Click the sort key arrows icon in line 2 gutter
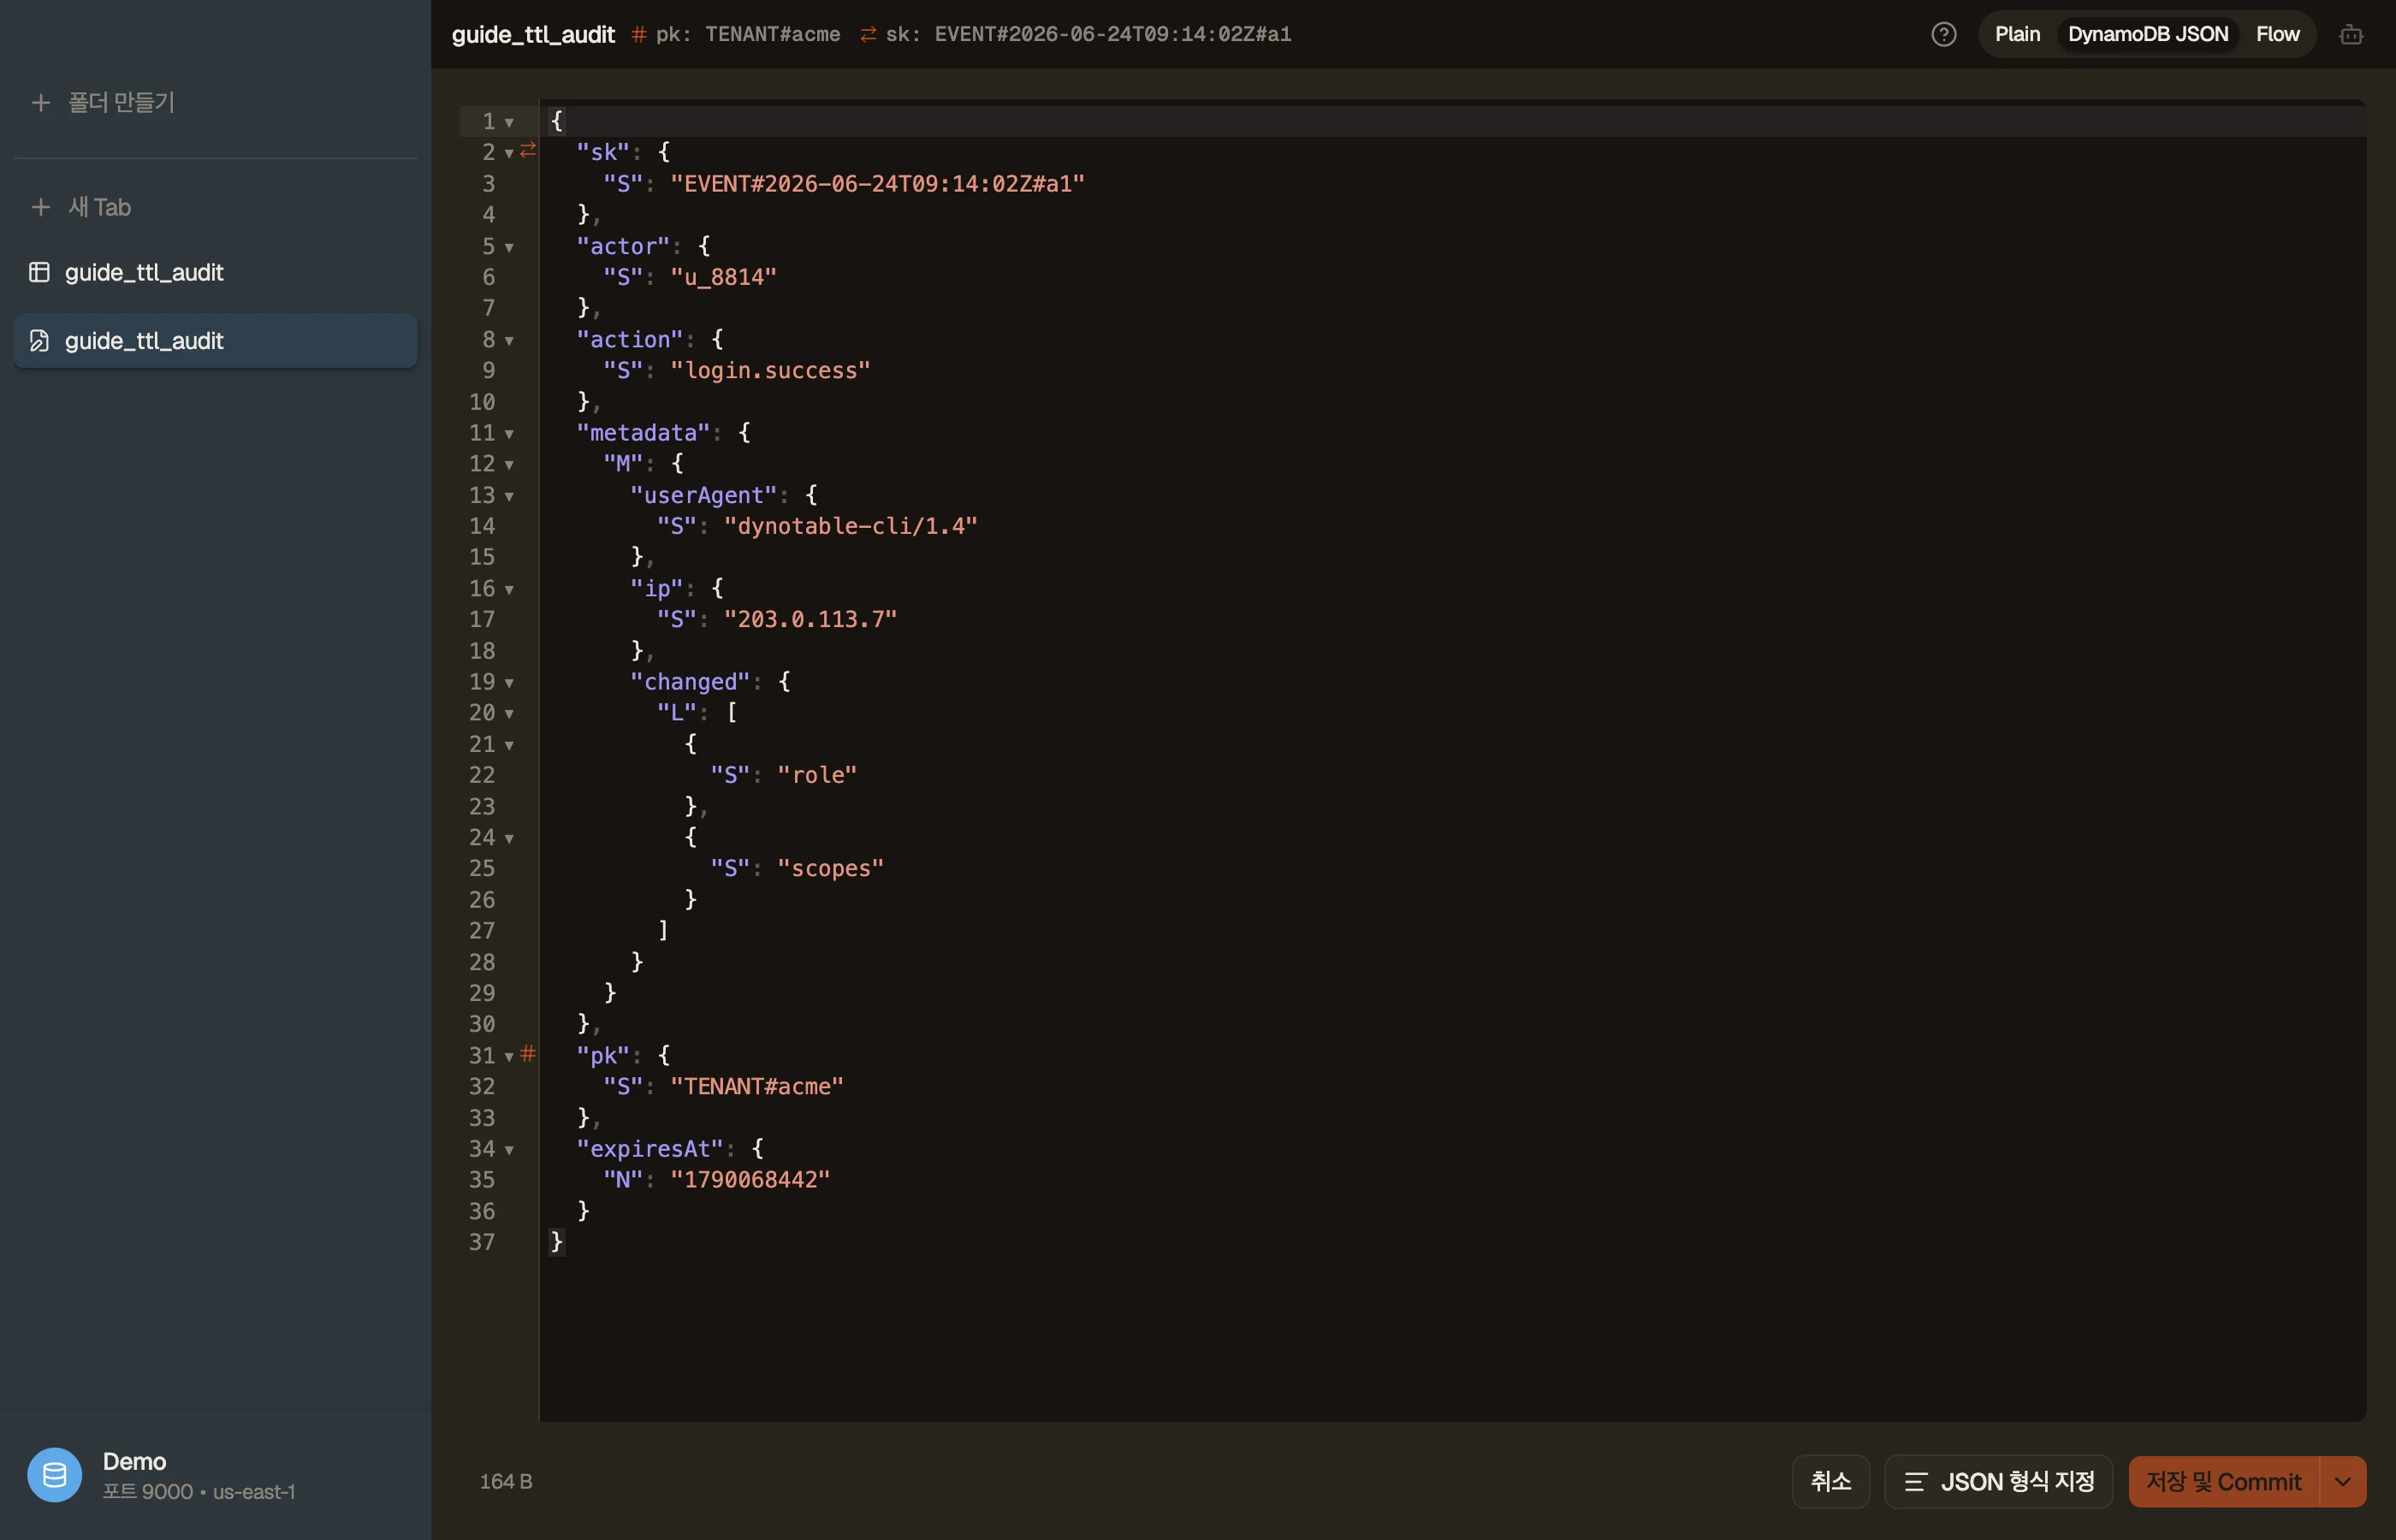 528,150
